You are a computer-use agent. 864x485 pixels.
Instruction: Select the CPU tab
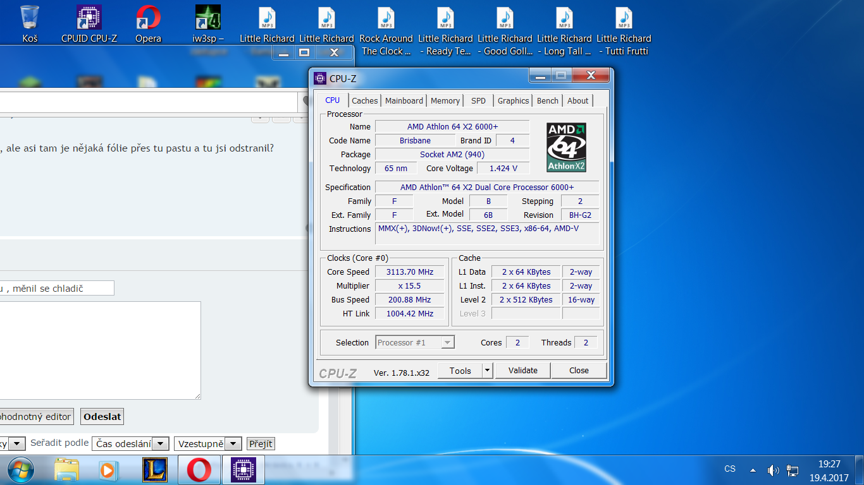(333, 100)
